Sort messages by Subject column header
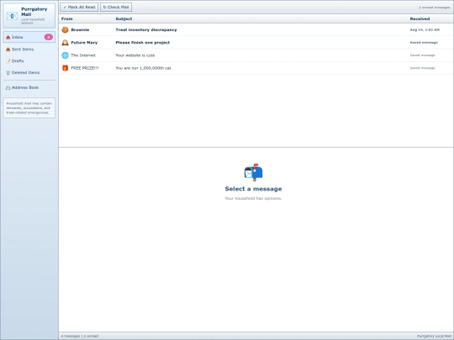The height and width of the screenshot is (340, 454). pyautogui.click(x=124, y=18)
